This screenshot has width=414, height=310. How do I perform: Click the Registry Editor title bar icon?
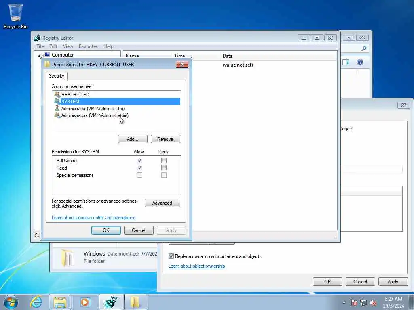(x=38, y=38)
